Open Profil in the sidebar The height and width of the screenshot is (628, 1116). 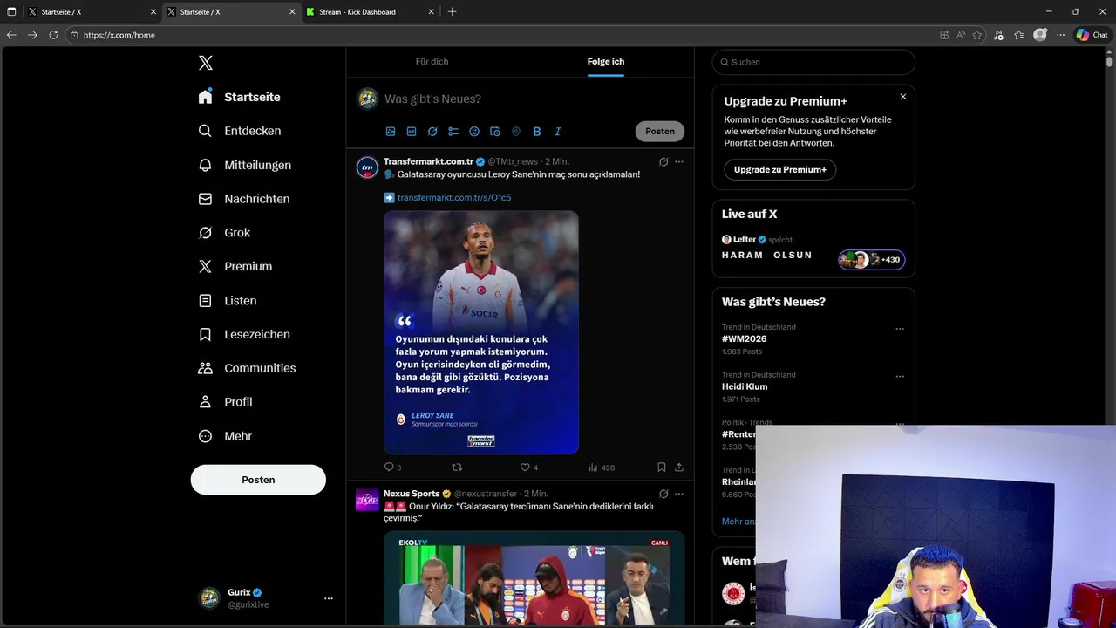point(225,402)
